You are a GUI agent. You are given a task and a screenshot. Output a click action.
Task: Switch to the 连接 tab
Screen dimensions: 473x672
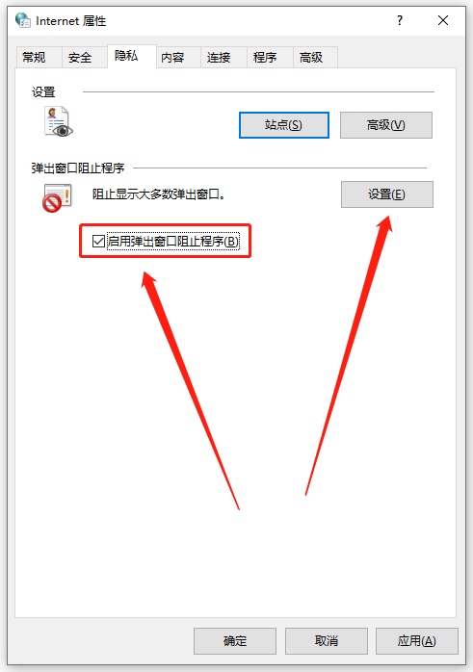[219, 57]
